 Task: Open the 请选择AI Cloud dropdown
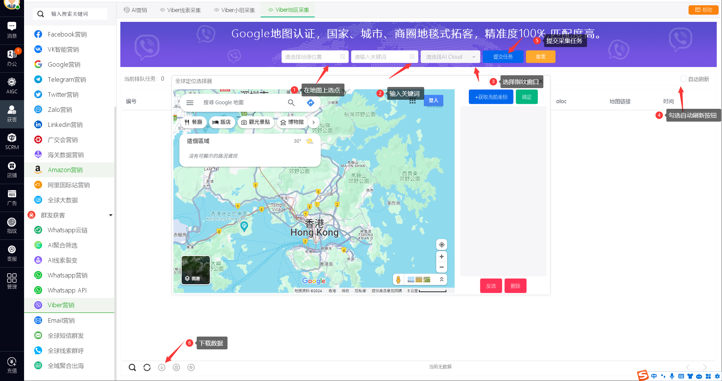[x=450, y=57]
